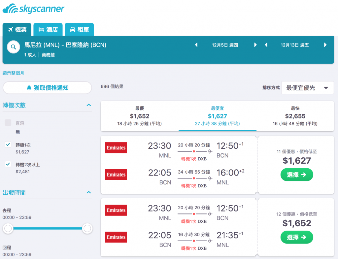Switch to the 租車 car rental tab
The height and width of the screenshot is (259, 338).
[79, 29]
